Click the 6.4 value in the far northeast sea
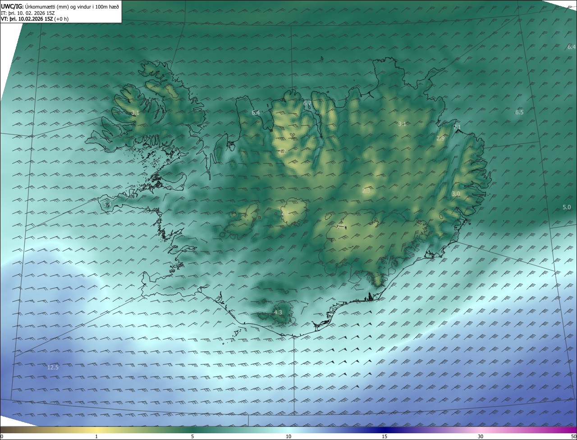Screen dimensions: 577x440 tap(571, 47)
